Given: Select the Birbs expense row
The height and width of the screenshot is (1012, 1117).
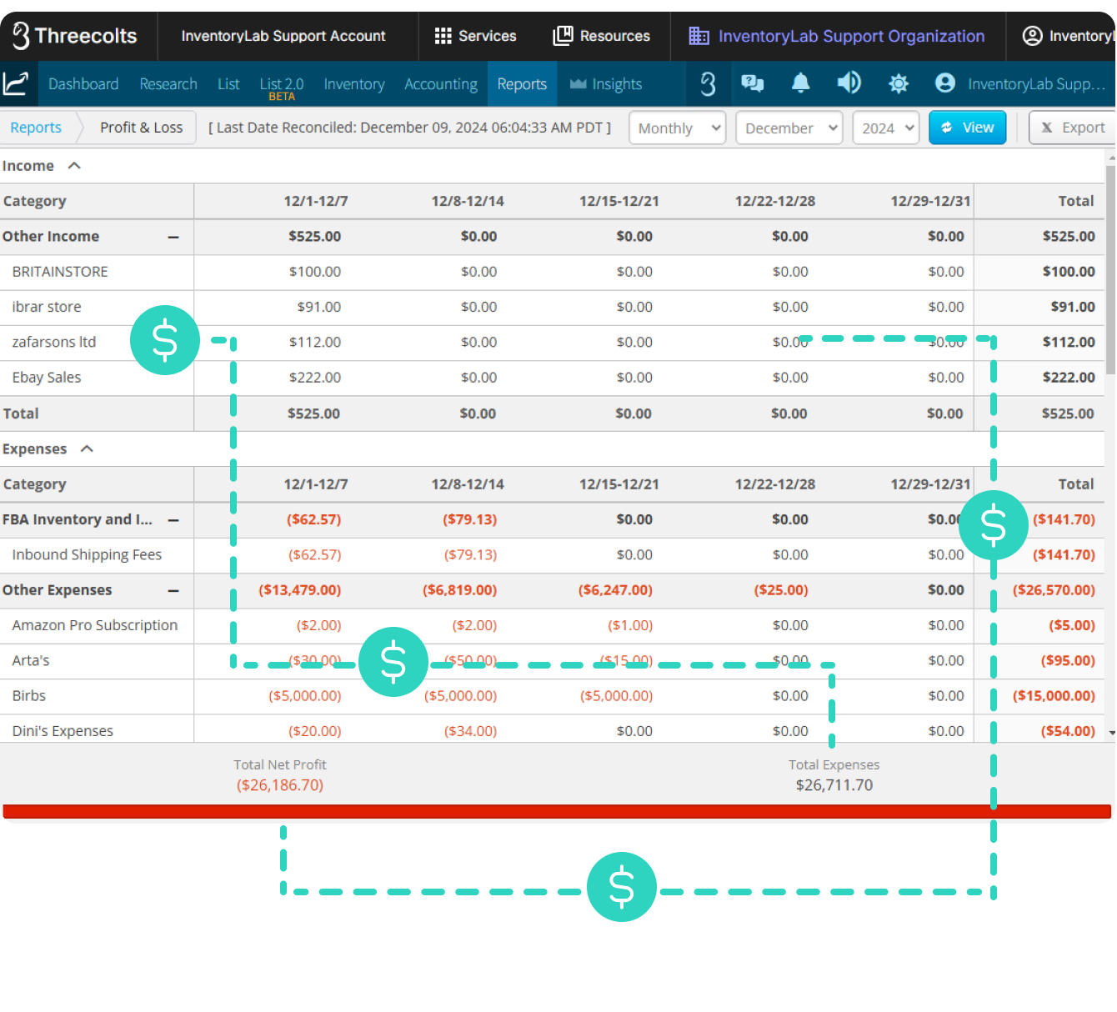Looking at the screenshot, I should [x=29, y=696].
